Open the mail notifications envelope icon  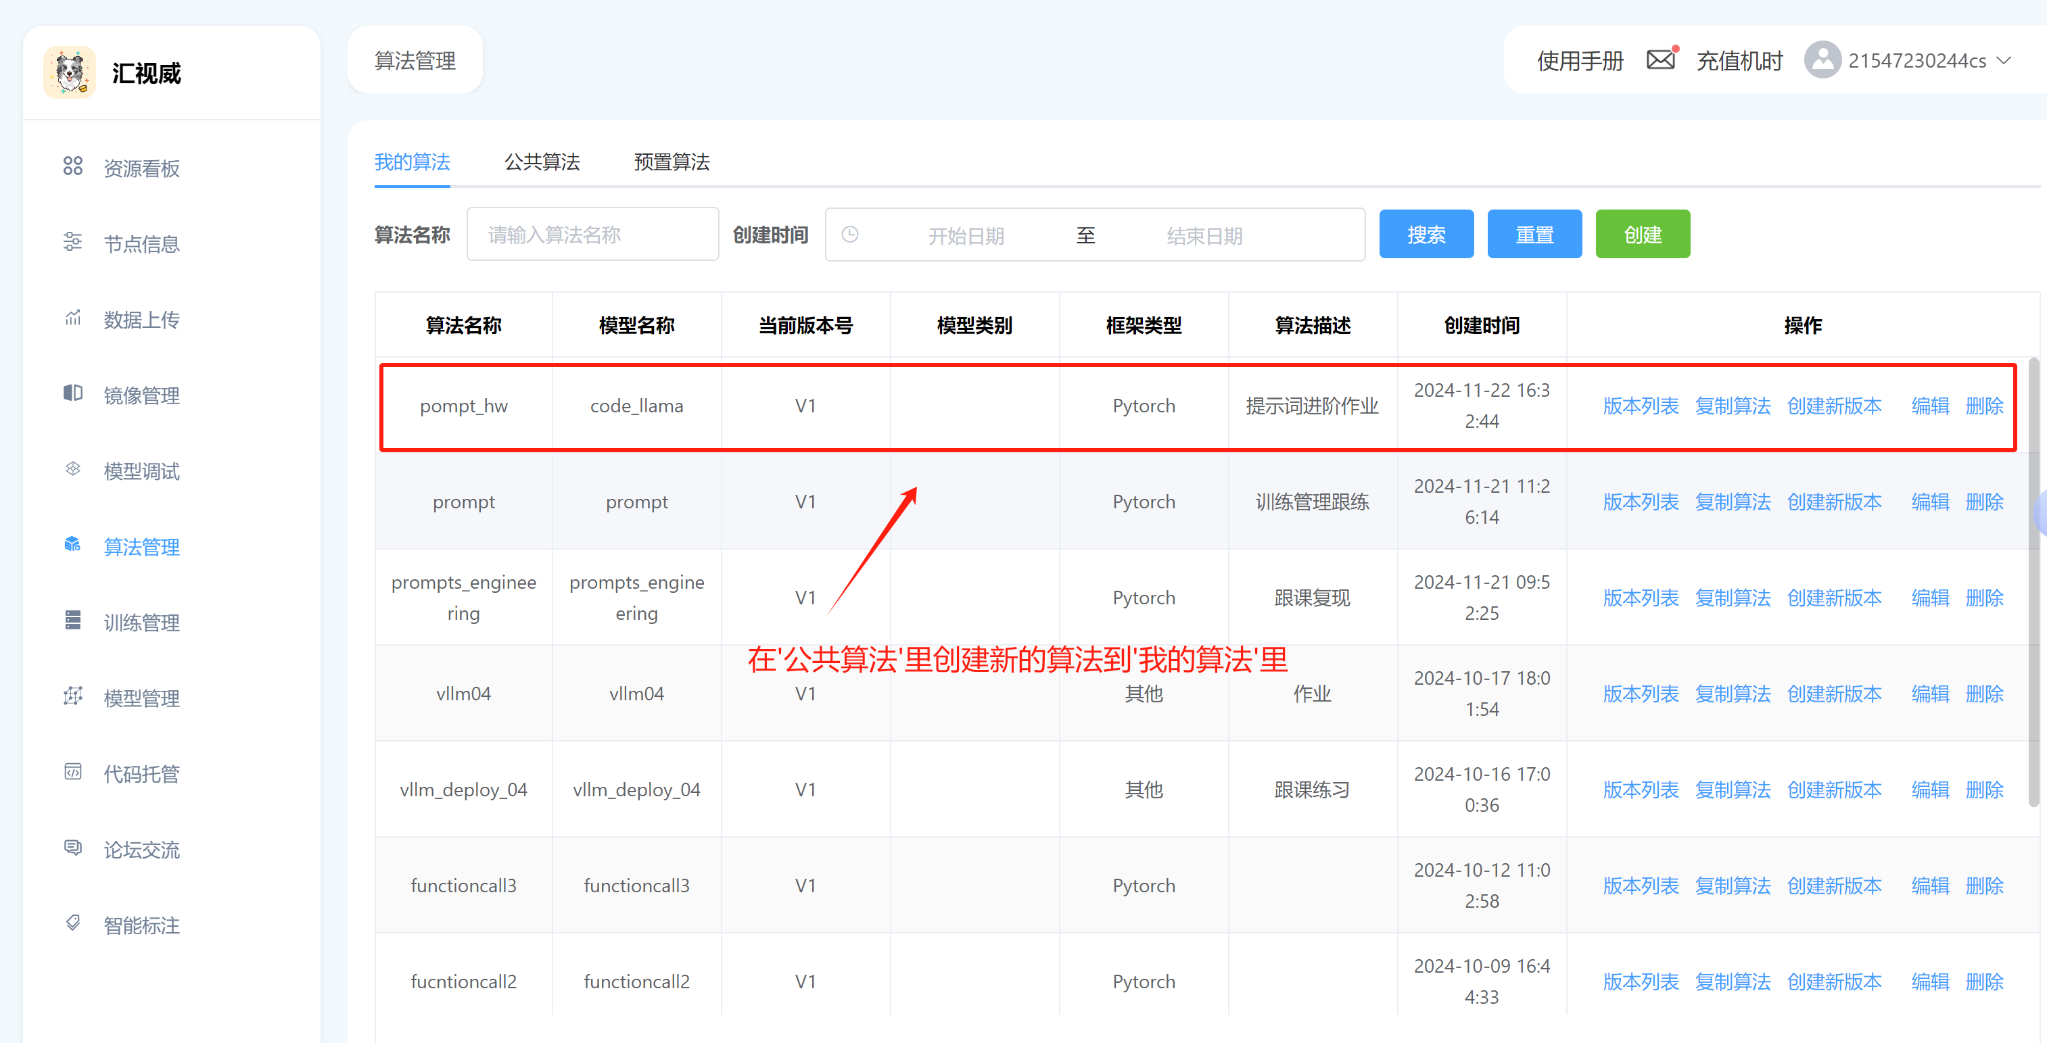click(x=1660, y=60)
